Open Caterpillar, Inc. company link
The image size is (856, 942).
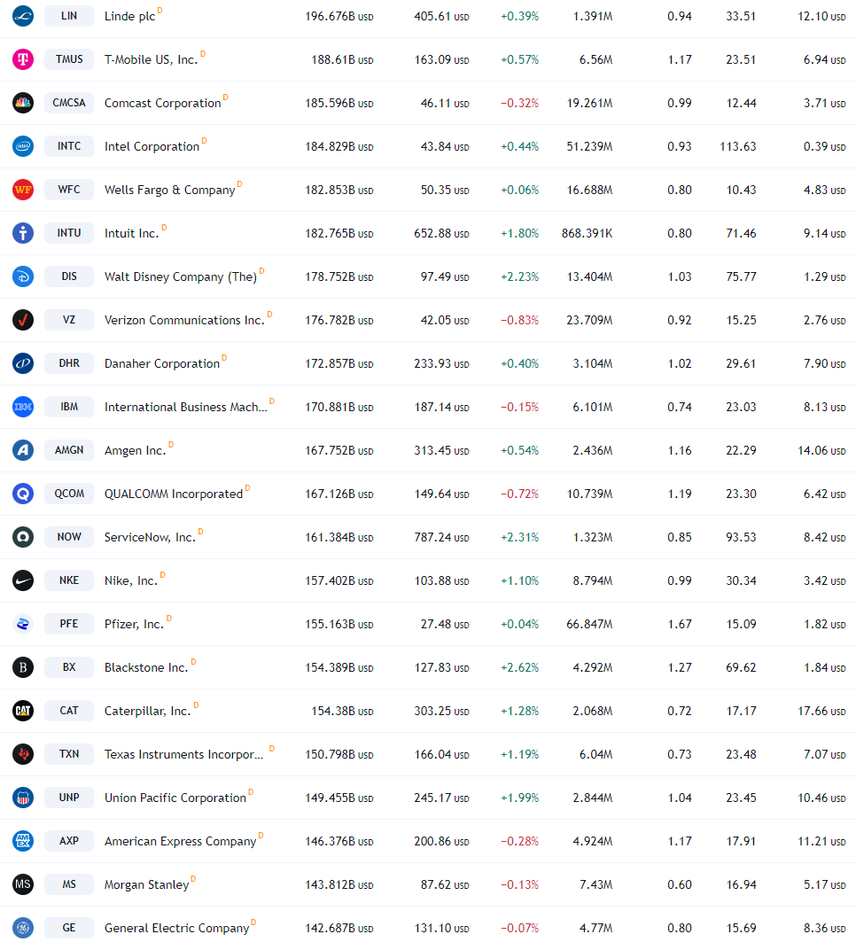coord(148,712)
